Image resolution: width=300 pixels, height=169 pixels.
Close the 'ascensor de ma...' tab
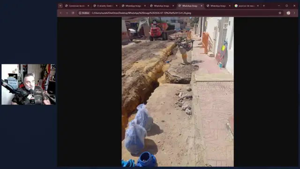[258, 6]
